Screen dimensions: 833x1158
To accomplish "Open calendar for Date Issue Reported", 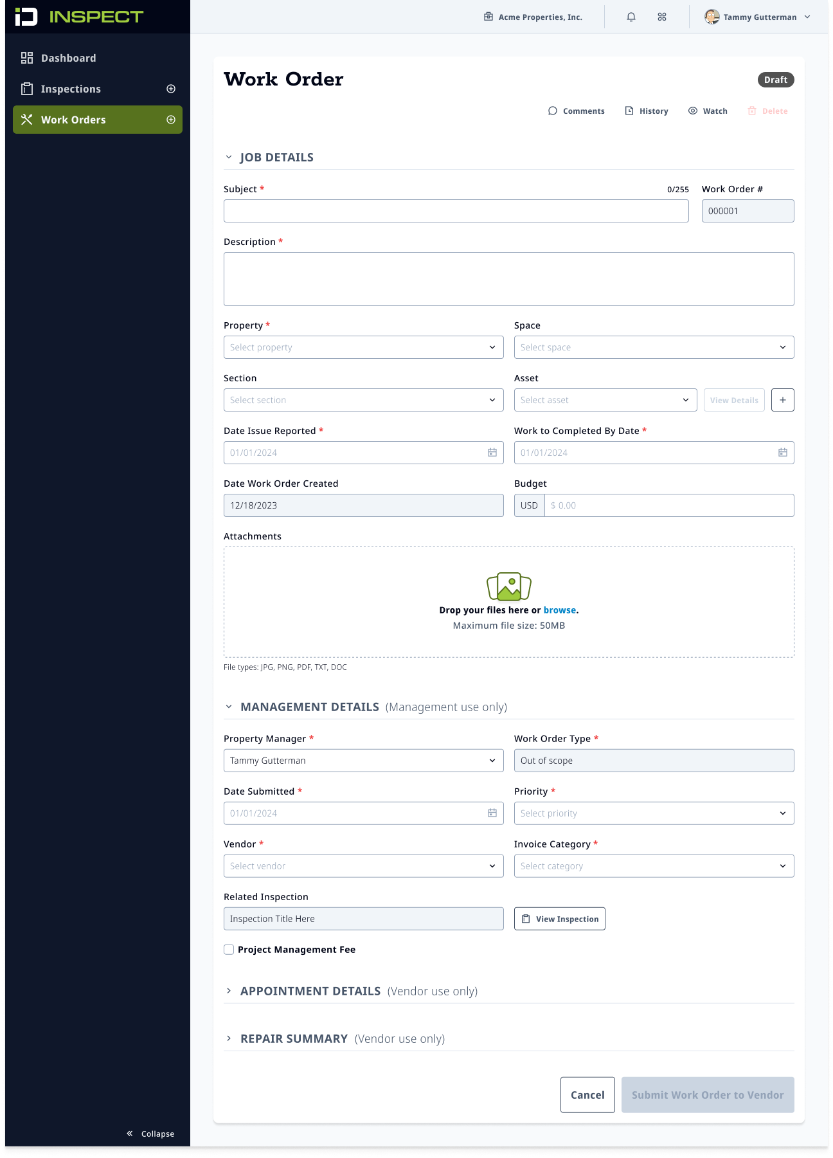I will pyautogui.click(x=492, y=453).
